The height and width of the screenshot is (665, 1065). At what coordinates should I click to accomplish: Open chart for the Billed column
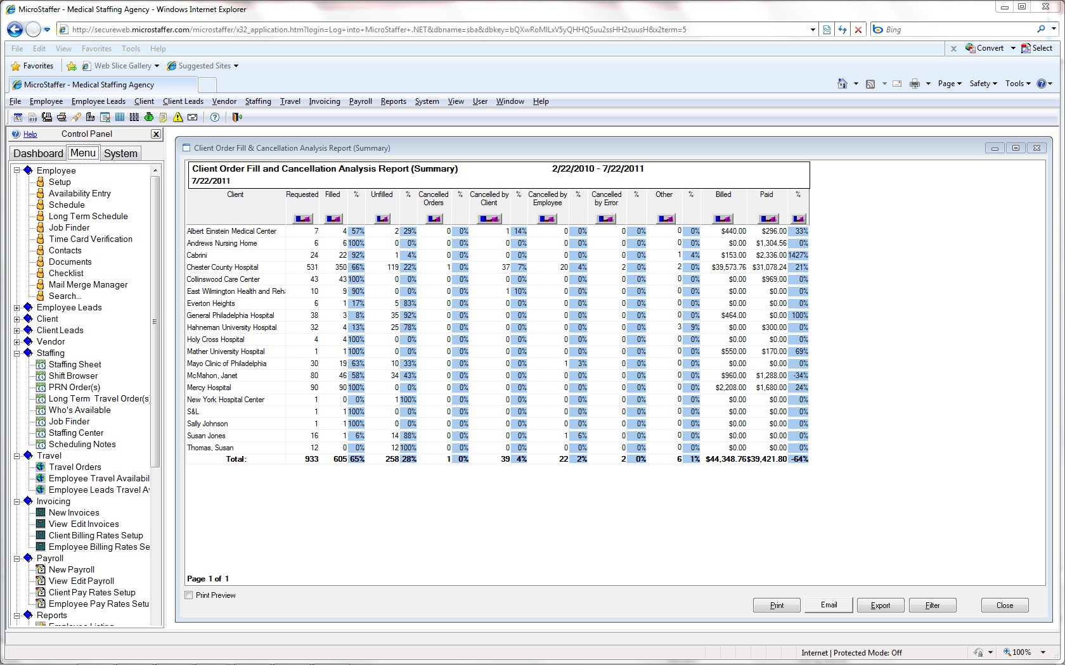pos(723,218)
